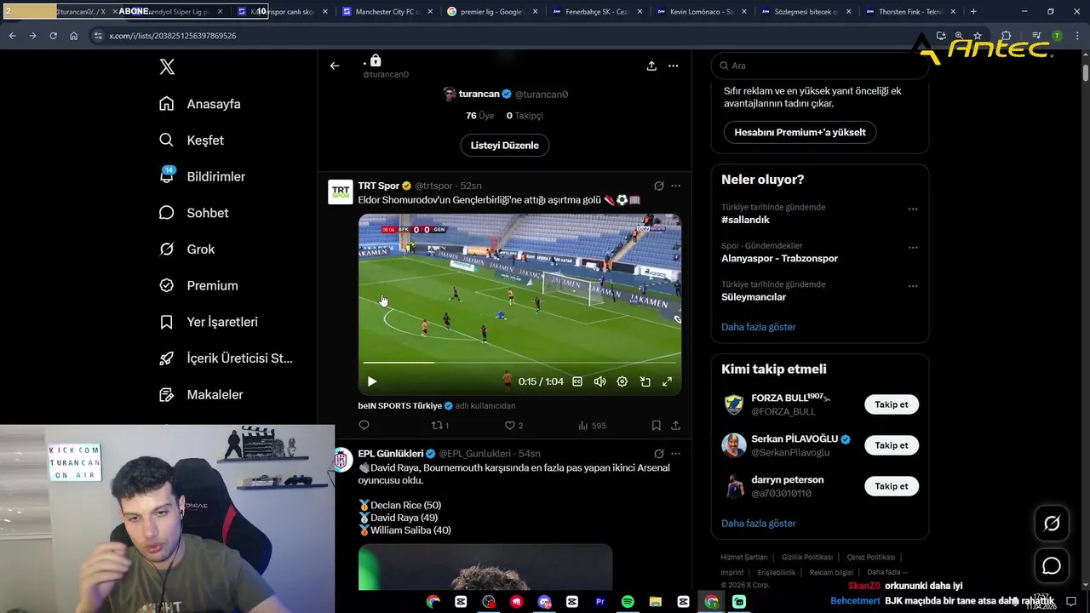The image size is (1090, 613).
Task: Follow FORZA BULL with Takip et
Action: tap(892, 404)
